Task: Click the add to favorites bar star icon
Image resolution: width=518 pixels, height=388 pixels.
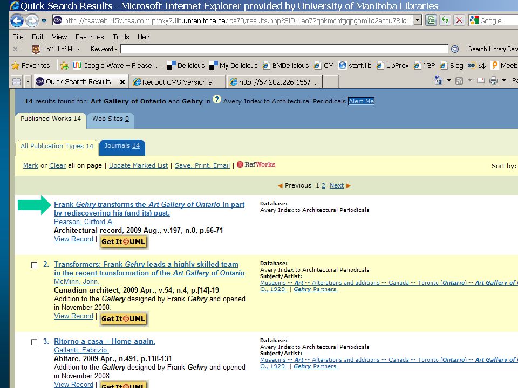Action: (x=64, y=65)
